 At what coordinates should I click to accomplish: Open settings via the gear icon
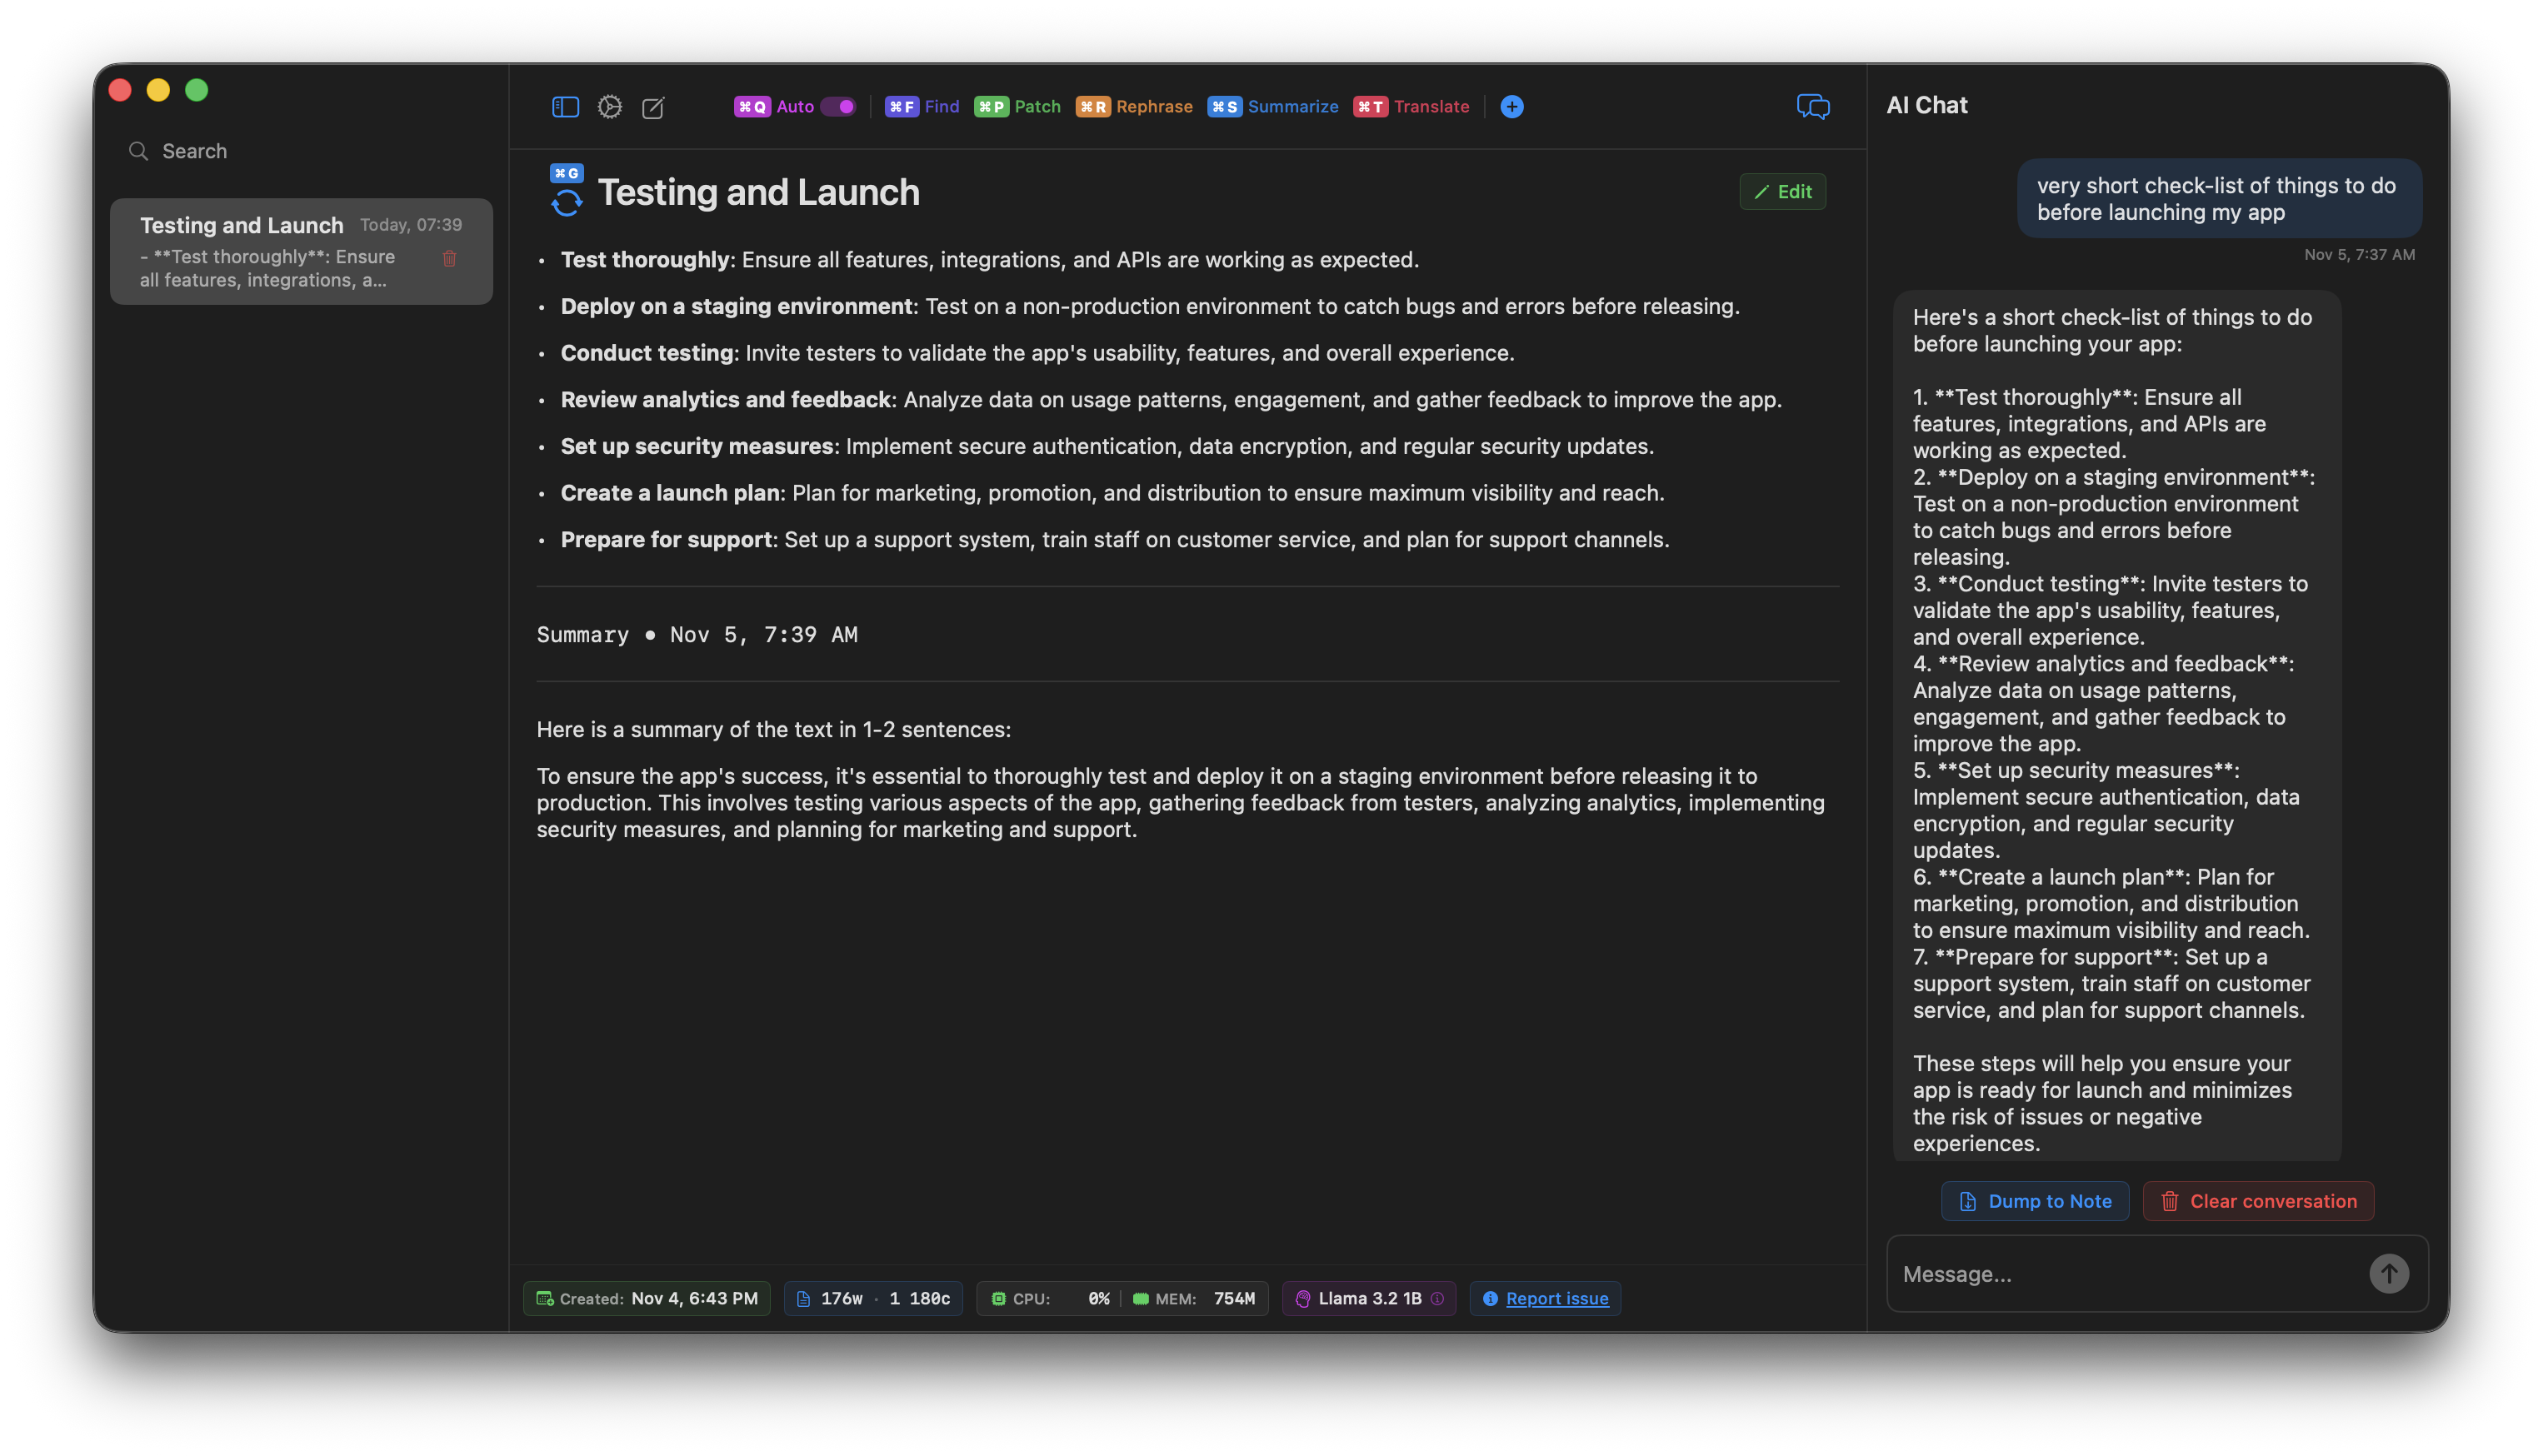[610, 107]
